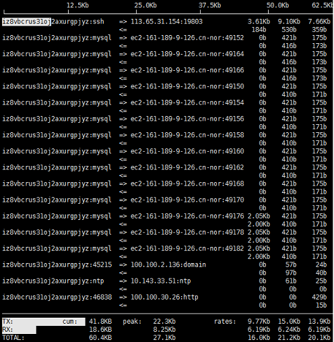This screenshot has height=342, width=334.
Task: Click the TX cum bar
Action: pos(44,322)
